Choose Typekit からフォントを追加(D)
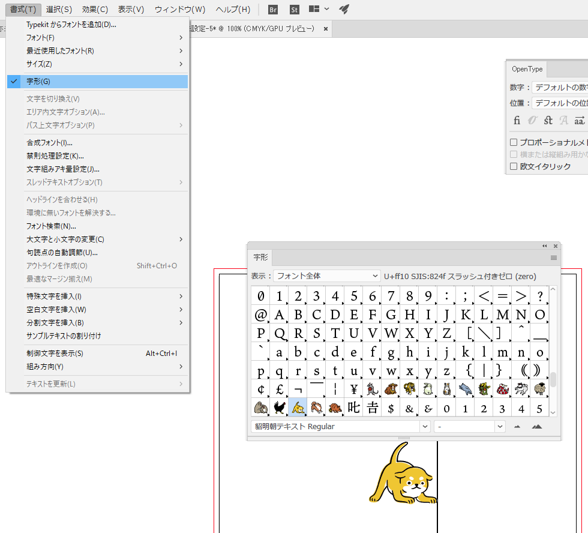This screenshot has width=588, height=533. [97, 25]
